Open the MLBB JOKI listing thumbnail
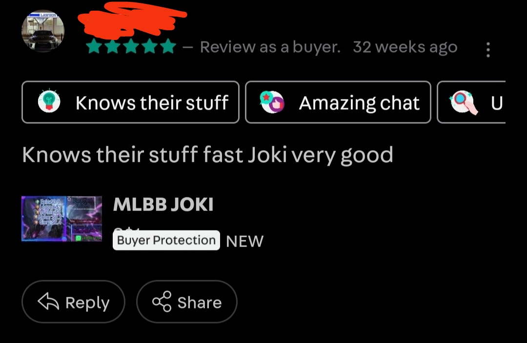 pos(62,219)
